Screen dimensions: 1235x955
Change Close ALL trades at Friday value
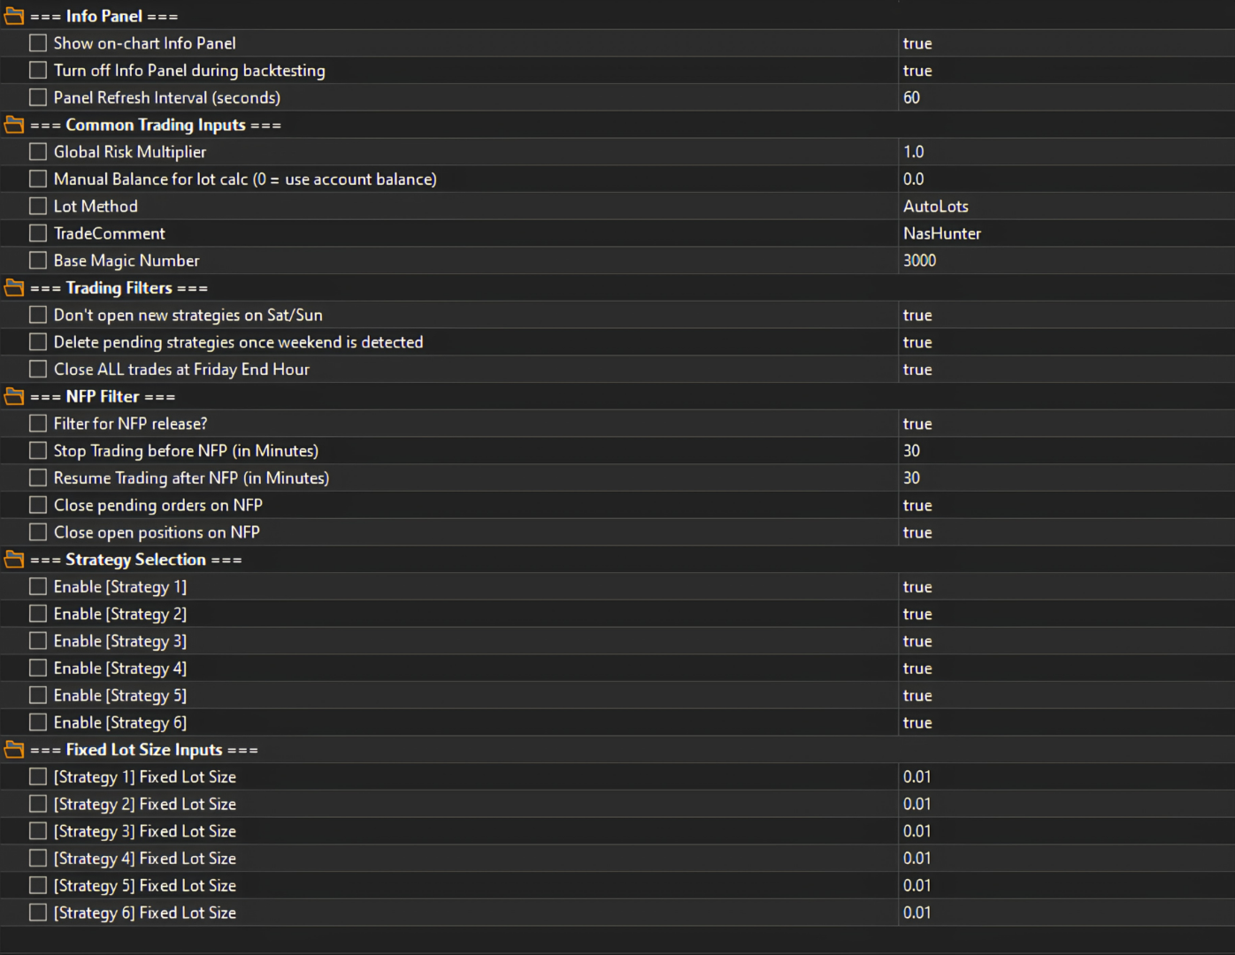point(1066,370)
